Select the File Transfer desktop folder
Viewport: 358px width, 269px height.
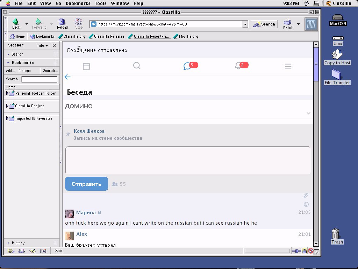pos(337,77)
